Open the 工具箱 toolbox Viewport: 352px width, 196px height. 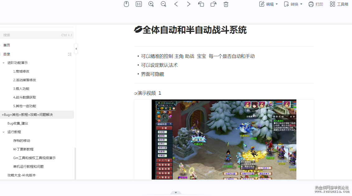pyautogui.click(x=339, y=4)
